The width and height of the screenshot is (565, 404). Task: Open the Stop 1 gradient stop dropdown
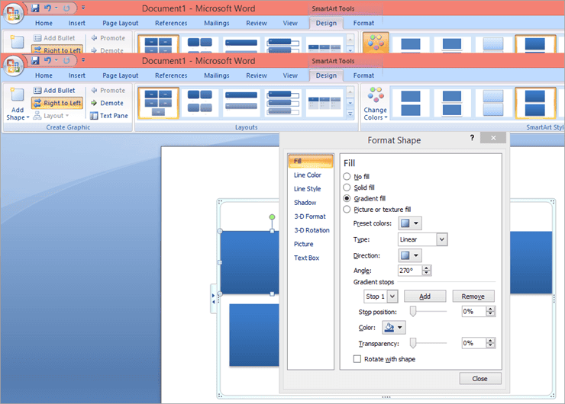(x=380, y=297)
